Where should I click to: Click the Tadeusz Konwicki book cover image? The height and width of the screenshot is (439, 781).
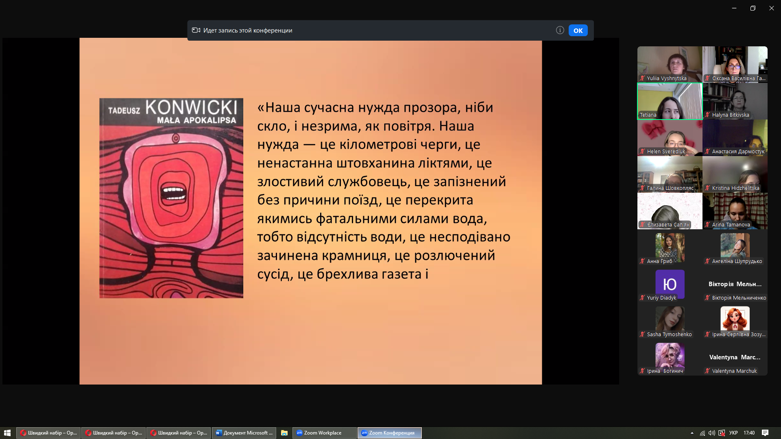coord(171,198)
